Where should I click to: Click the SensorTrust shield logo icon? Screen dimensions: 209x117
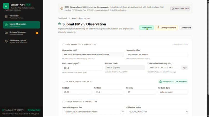pos(6,6)
